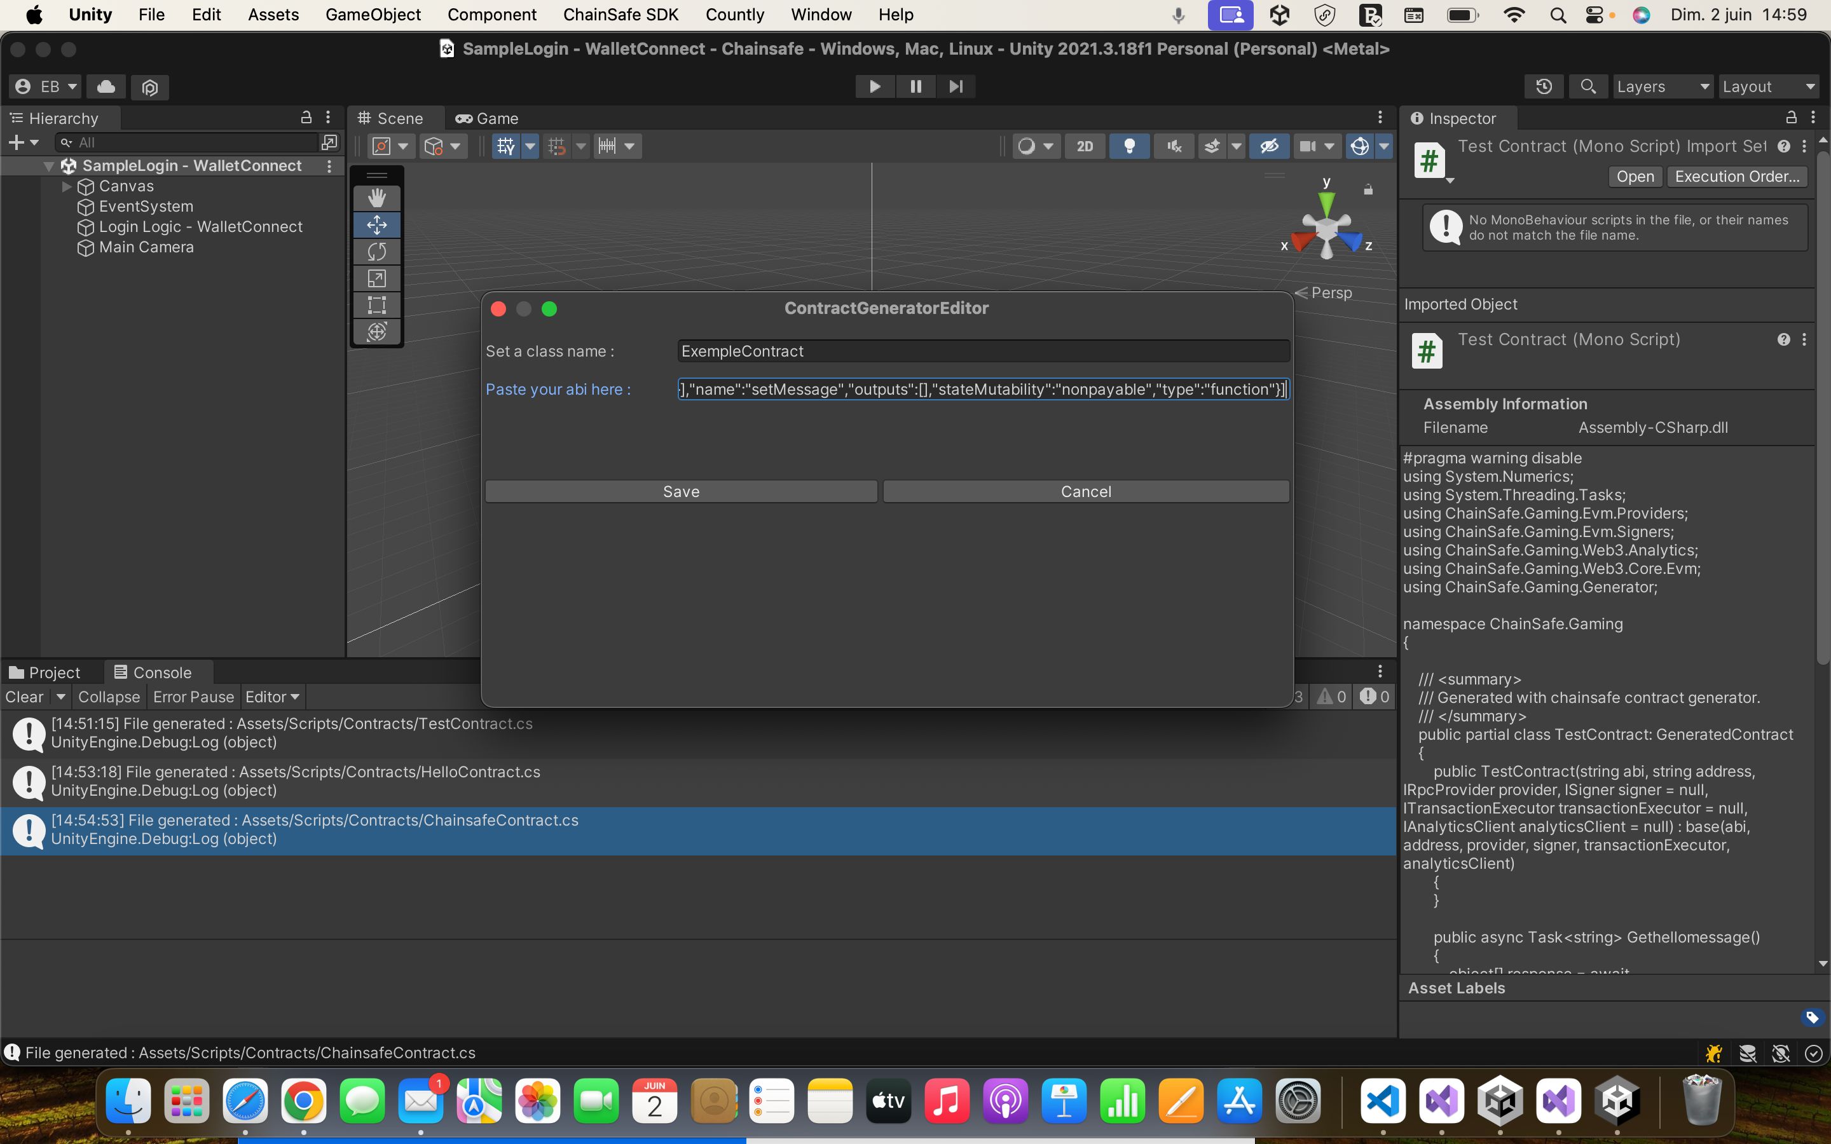The height and width of the screenshot is (1144, 1831).
Task: Click Open button in Inspector
Action: (x=1635, y=176)
